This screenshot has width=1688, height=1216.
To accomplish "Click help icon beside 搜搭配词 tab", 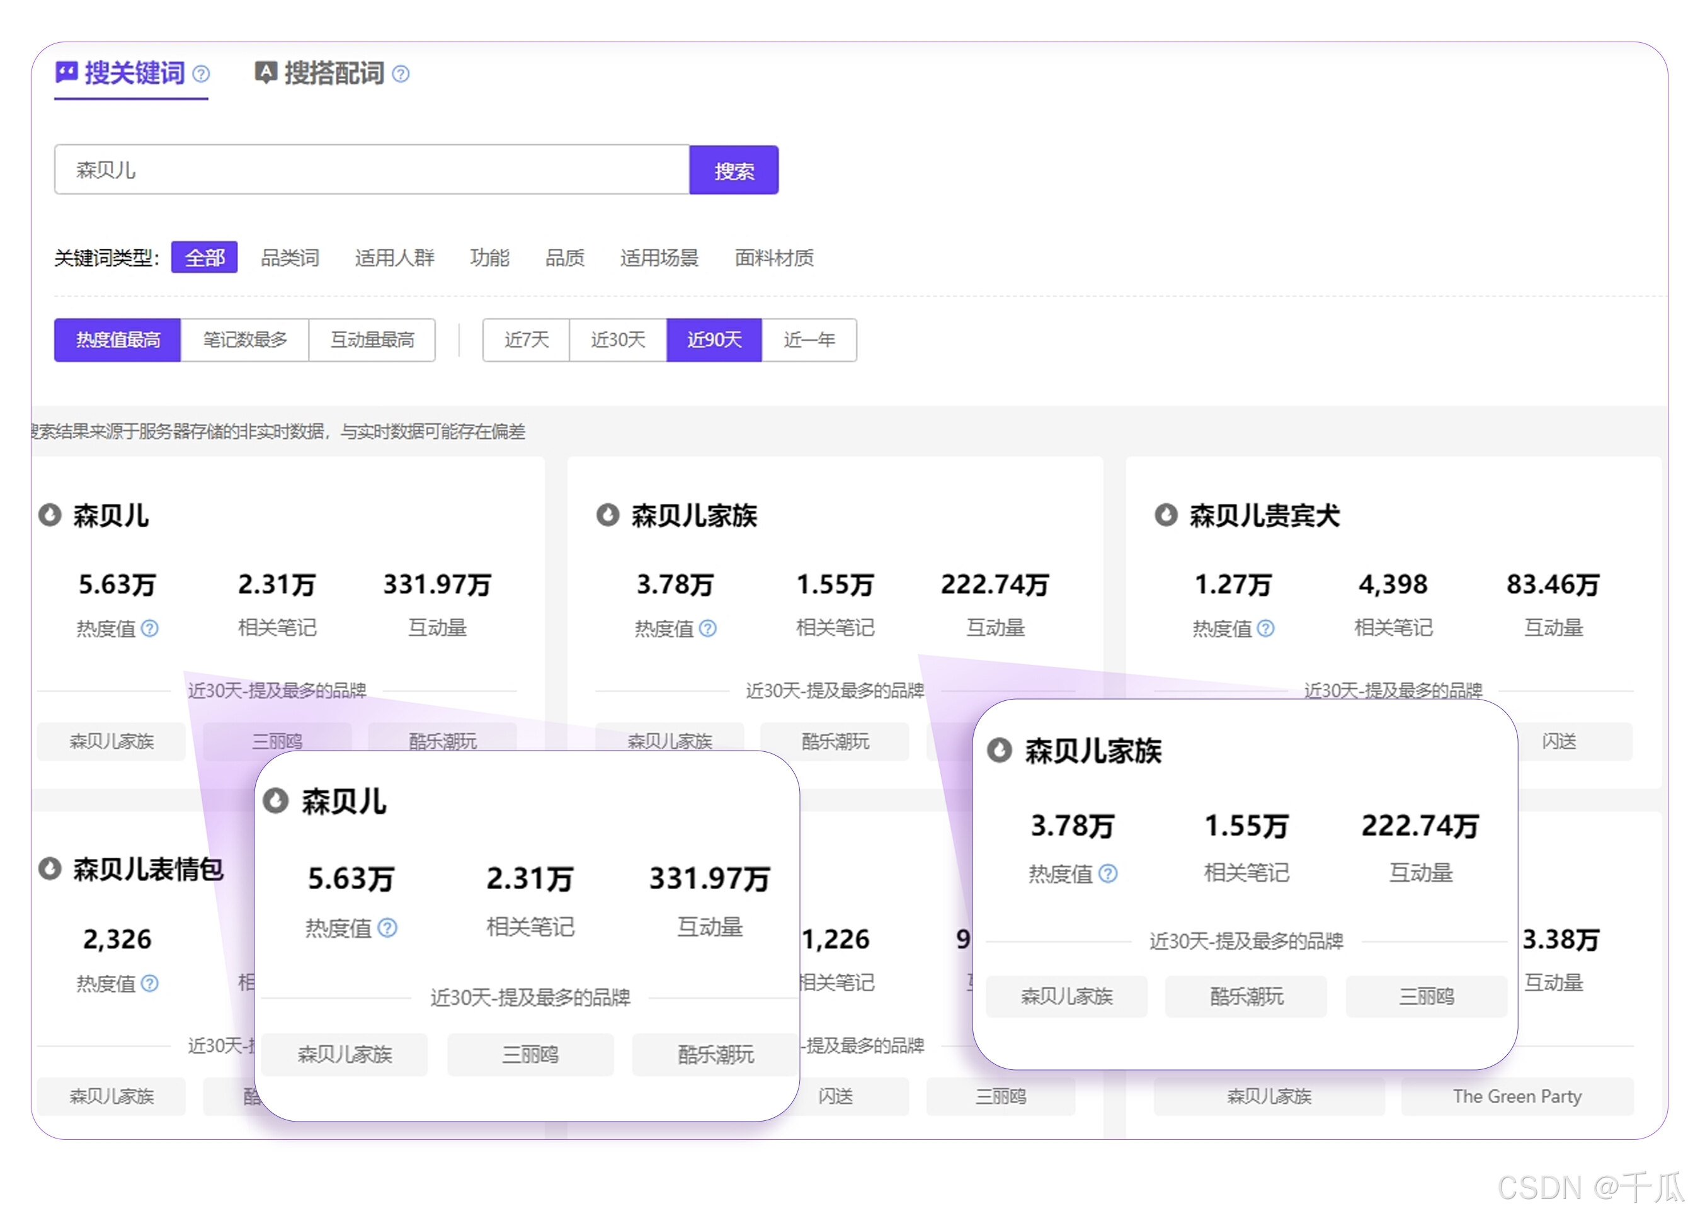I will (401, 74).
